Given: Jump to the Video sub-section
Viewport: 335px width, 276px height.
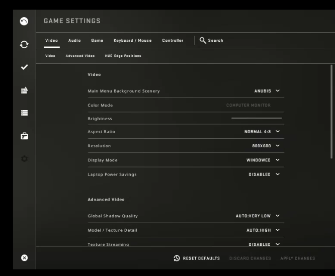Looking at the screenshot, I should point(50,56).
